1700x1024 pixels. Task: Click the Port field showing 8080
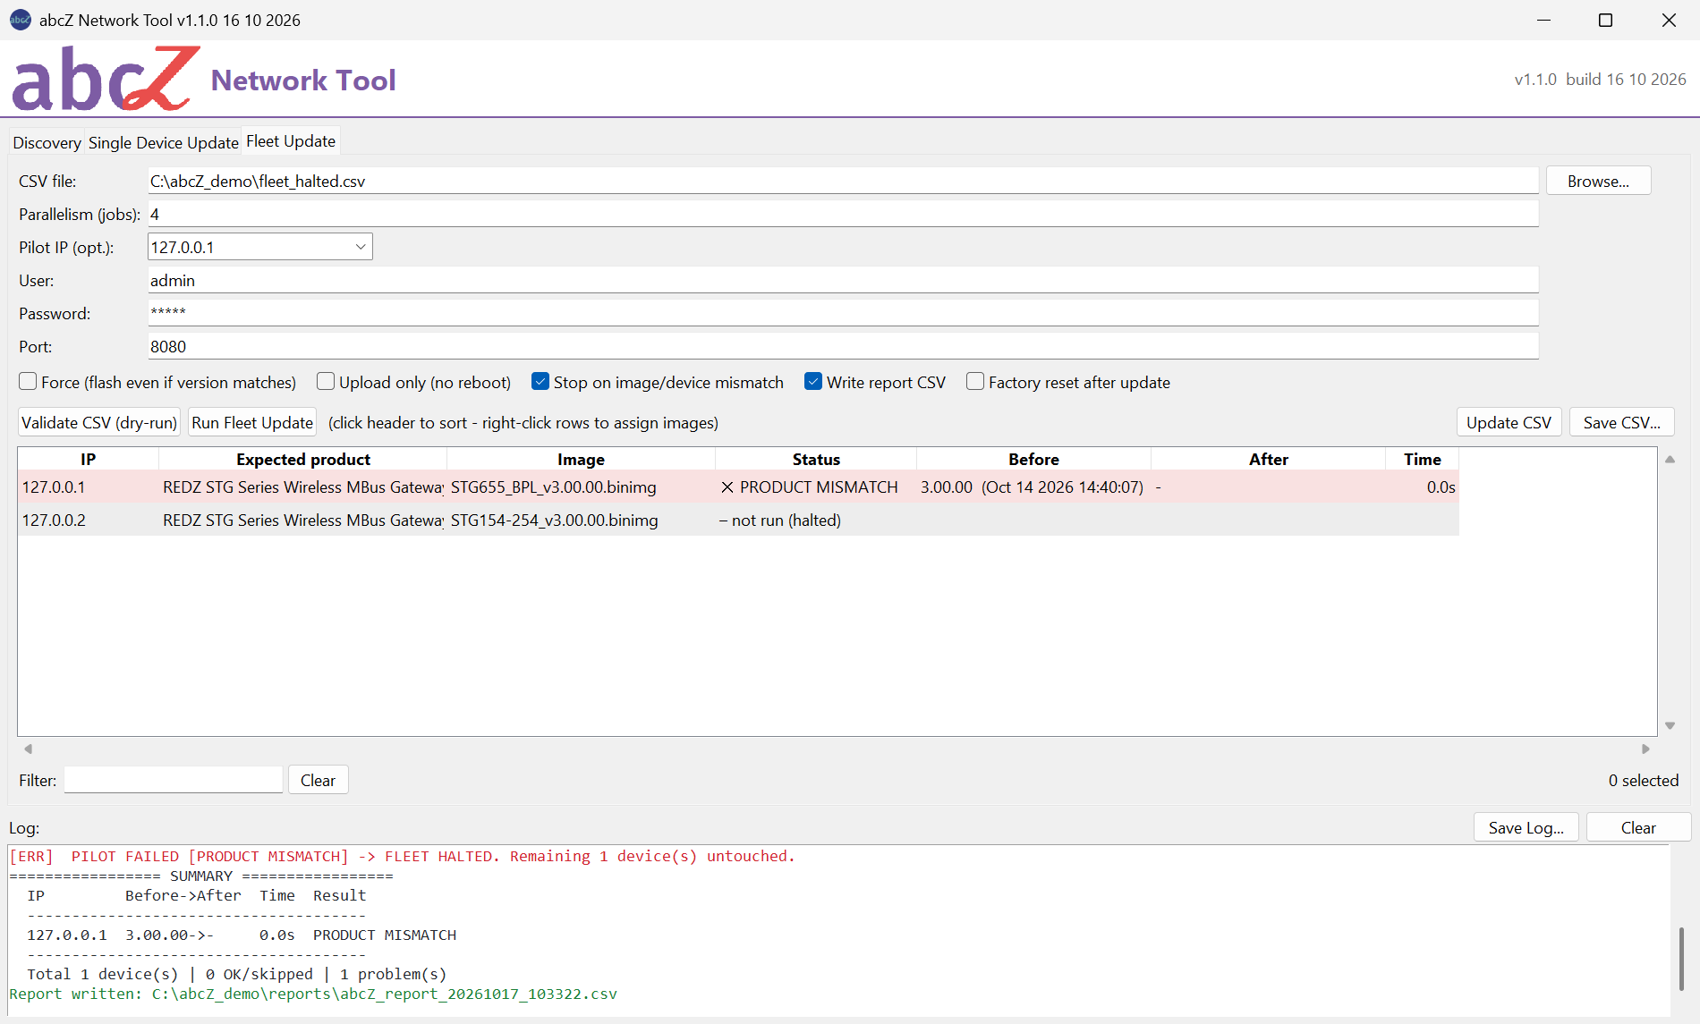pyautogui.click(x=843, y=346)
